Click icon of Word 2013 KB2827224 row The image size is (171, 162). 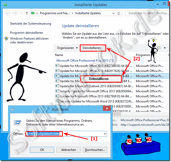[57, 101]
